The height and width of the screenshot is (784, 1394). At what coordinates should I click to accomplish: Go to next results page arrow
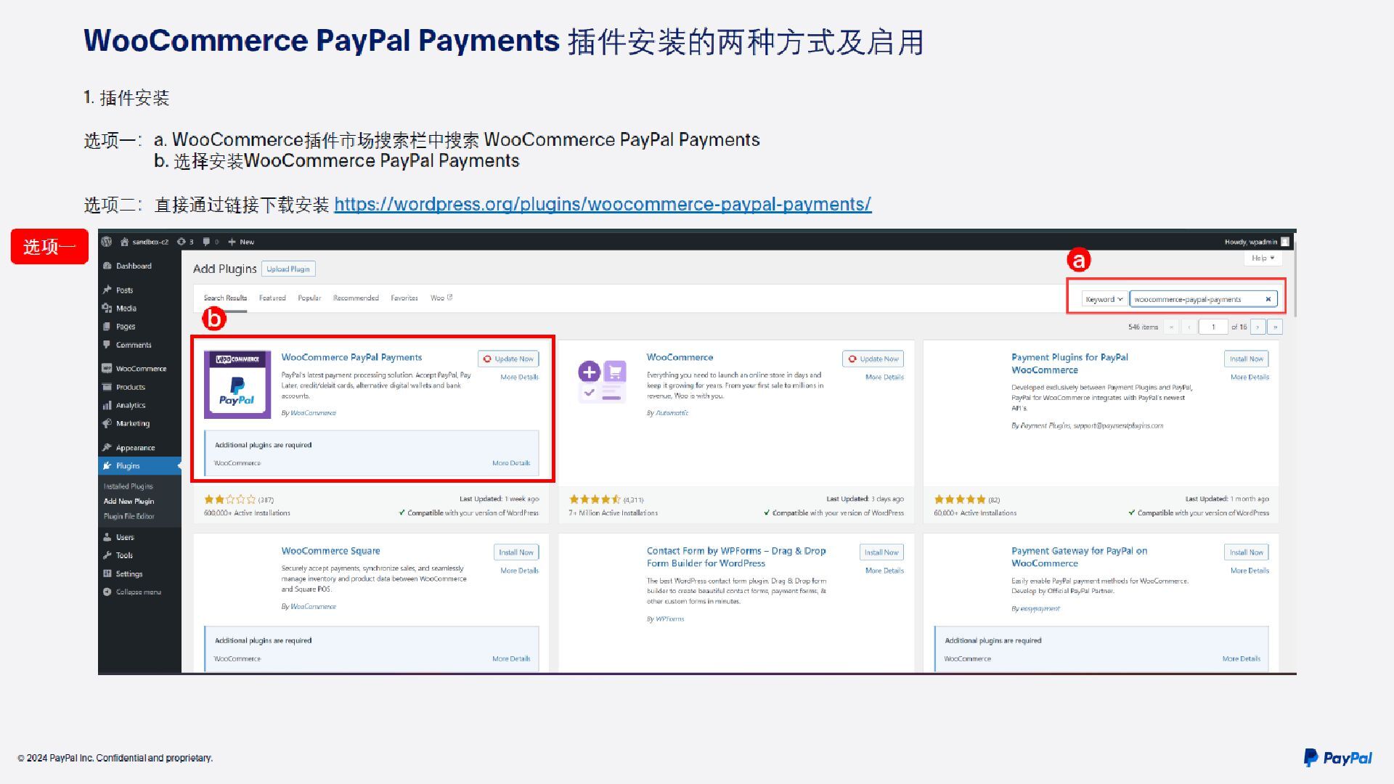tap(1258, 327)
